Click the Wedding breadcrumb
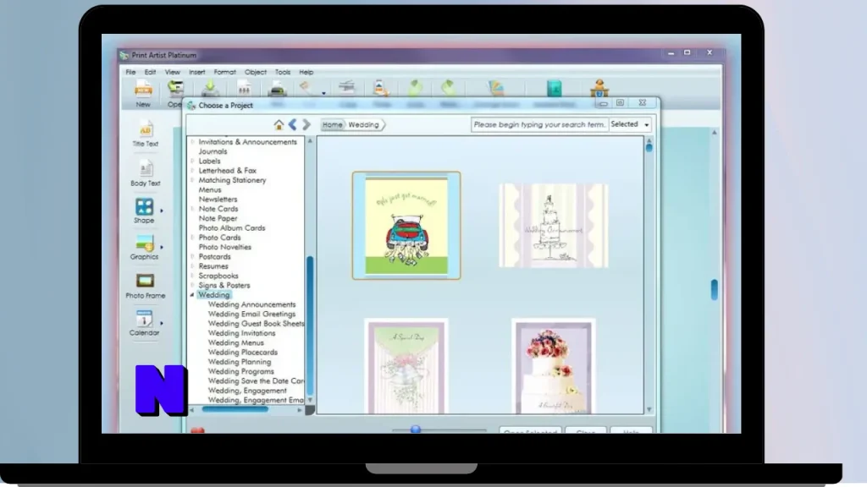867x487 pixels. click(364, 125)
